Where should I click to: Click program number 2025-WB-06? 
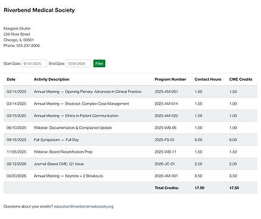click(x=166, y=128)
